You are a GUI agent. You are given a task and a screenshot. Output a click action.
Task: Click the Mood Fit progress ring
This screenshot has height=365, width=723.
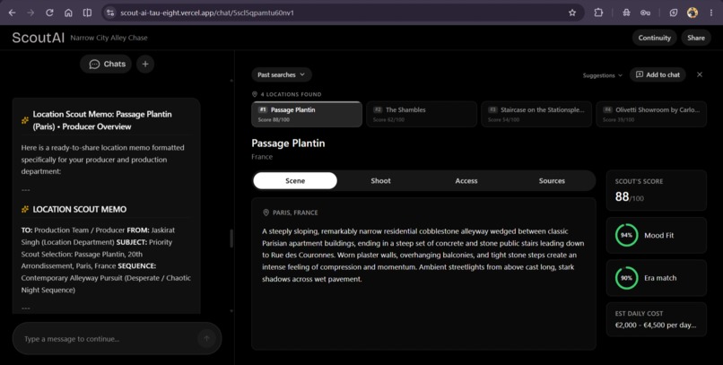(627, 235)
